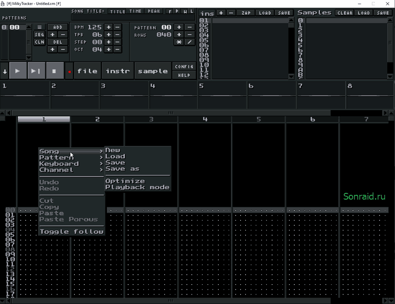Click ZAP in instruments panel
Image resolution: width=395 pixels, height=304 pixels.
246,13
